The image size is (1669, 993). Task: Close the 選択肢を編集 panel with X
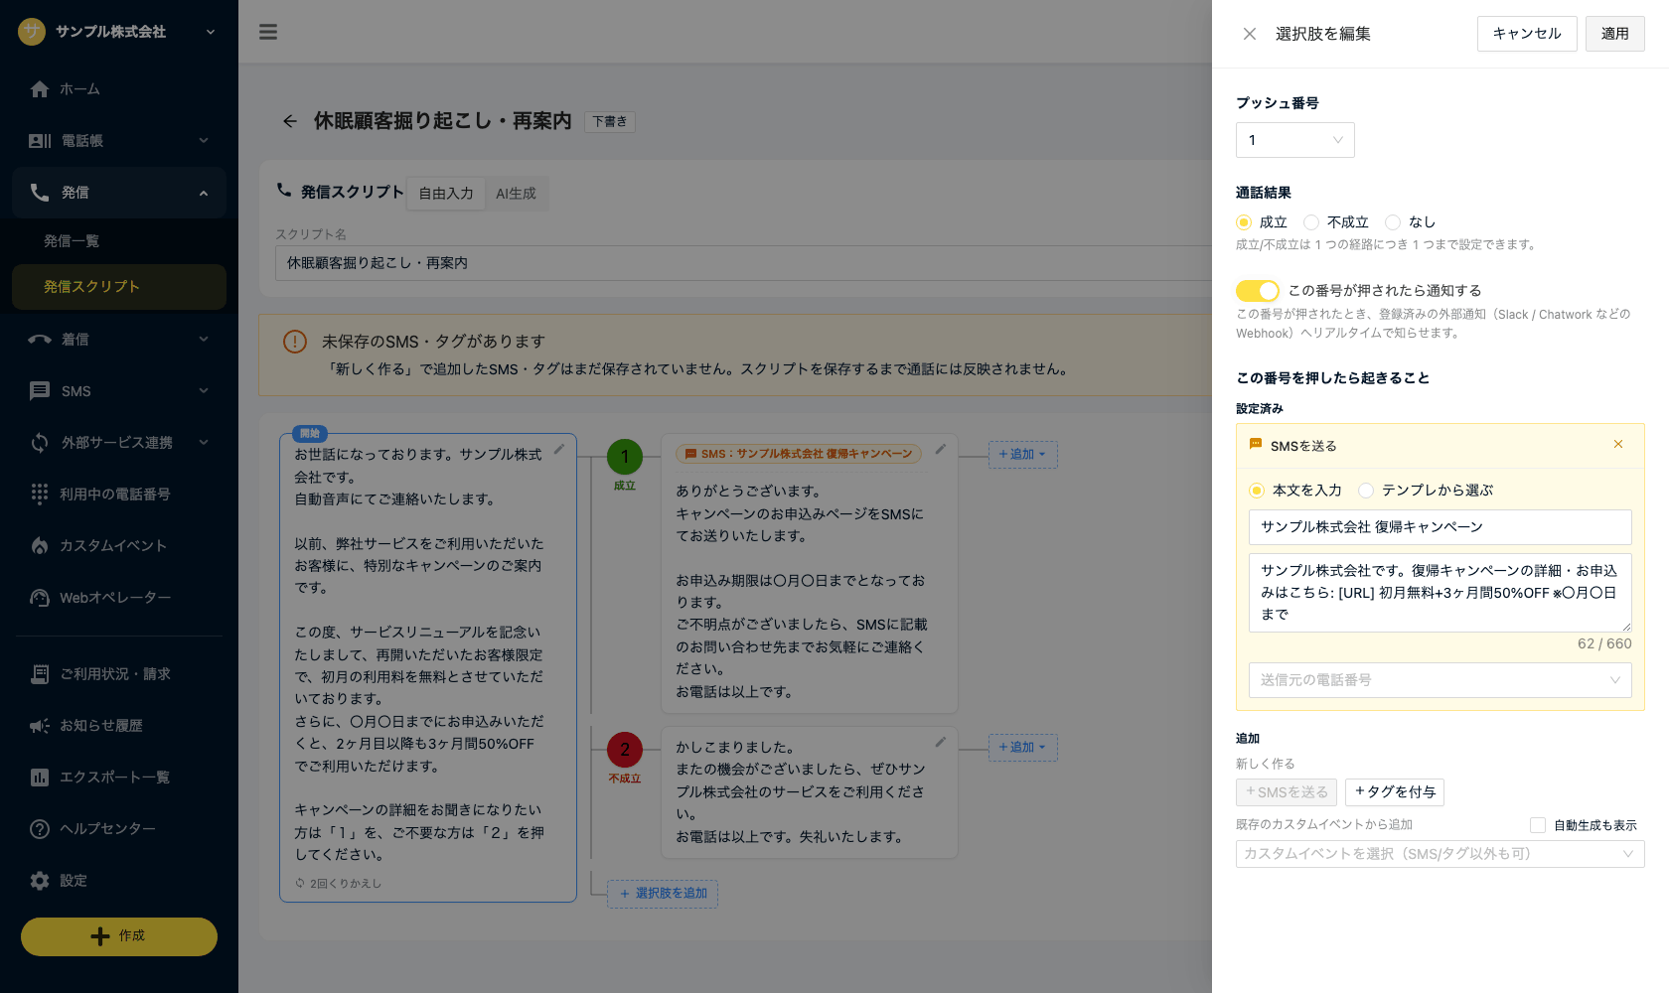click(x=1250, y=34)
